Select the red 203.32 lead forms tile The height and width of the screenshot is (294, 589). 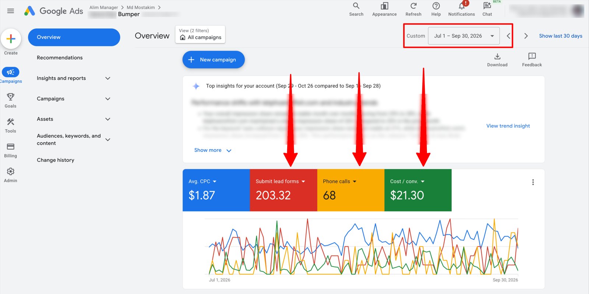pos(283,190)
